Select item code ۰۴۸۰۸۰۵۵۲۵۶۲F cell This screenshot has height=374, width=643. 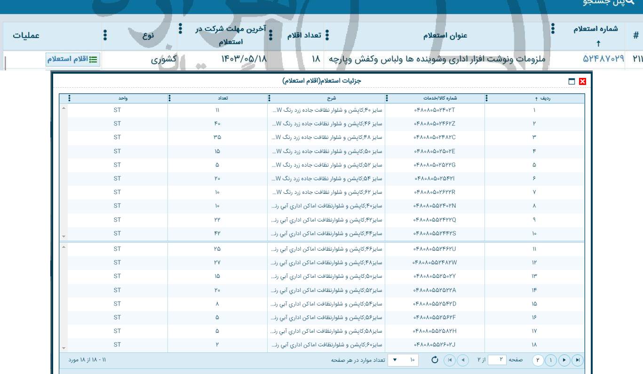(x=435, y=317)
